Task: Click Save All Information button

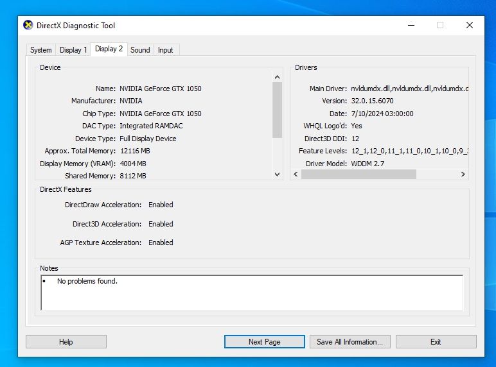Action: point(350,342)
